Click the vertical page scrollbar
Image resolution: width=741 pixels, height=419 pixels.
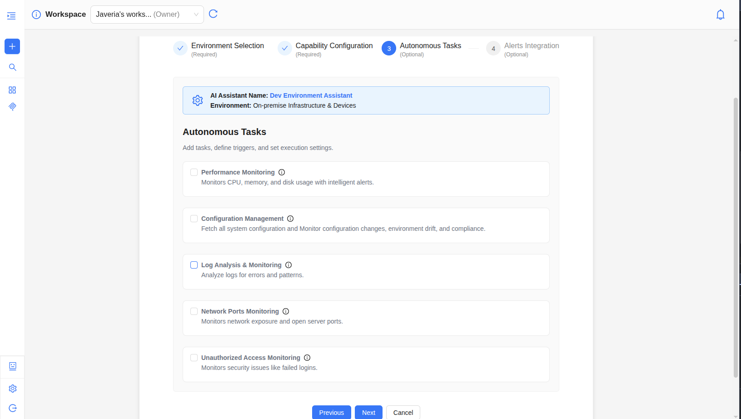736,236
